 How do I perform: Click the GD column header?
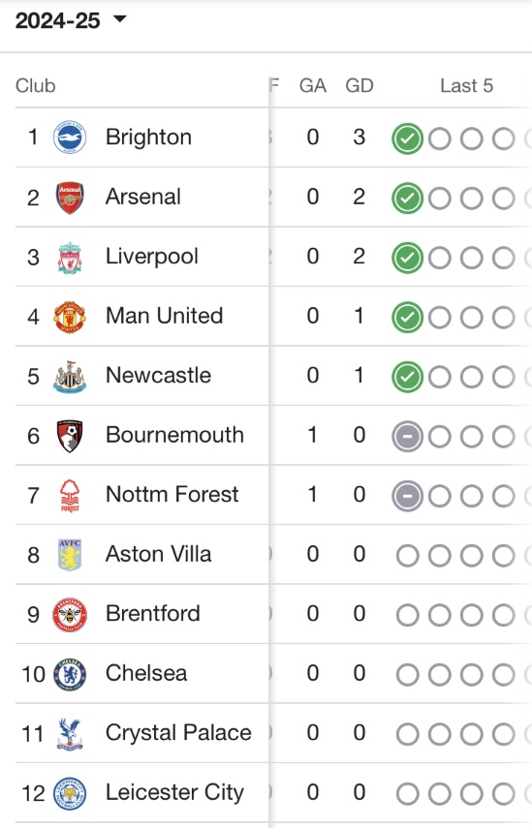(x=360, y=85)
